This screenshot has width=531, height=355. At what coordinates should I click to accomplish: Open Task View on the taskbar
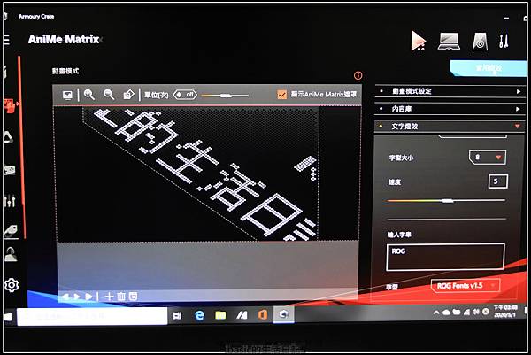tap(177, 316)
